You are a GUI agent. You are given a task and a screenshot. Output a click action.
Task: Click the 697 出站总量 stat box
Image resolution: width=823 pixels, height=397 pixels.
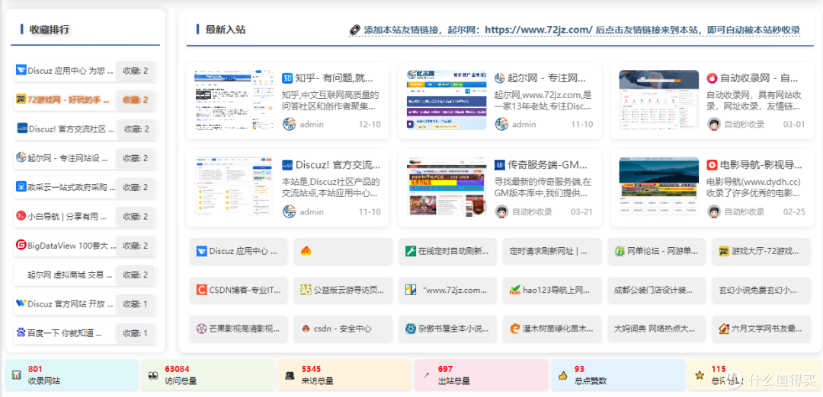pyautogui.click(x=482, y=375)
